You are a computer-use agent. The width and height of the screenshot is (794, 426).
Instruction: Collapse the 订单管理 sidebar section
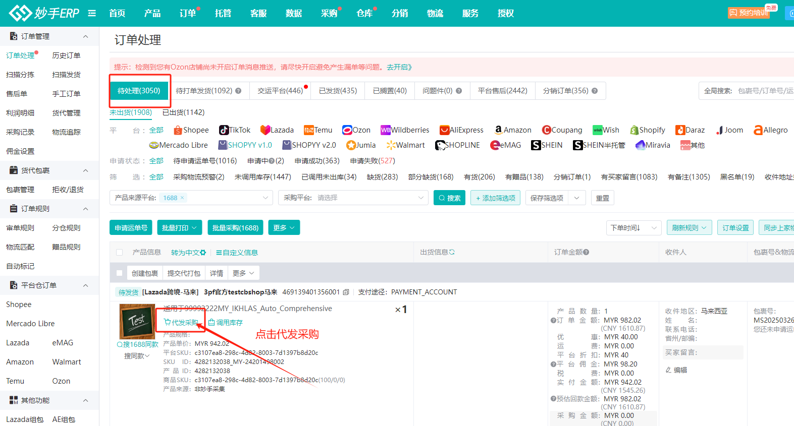(85, 36)
